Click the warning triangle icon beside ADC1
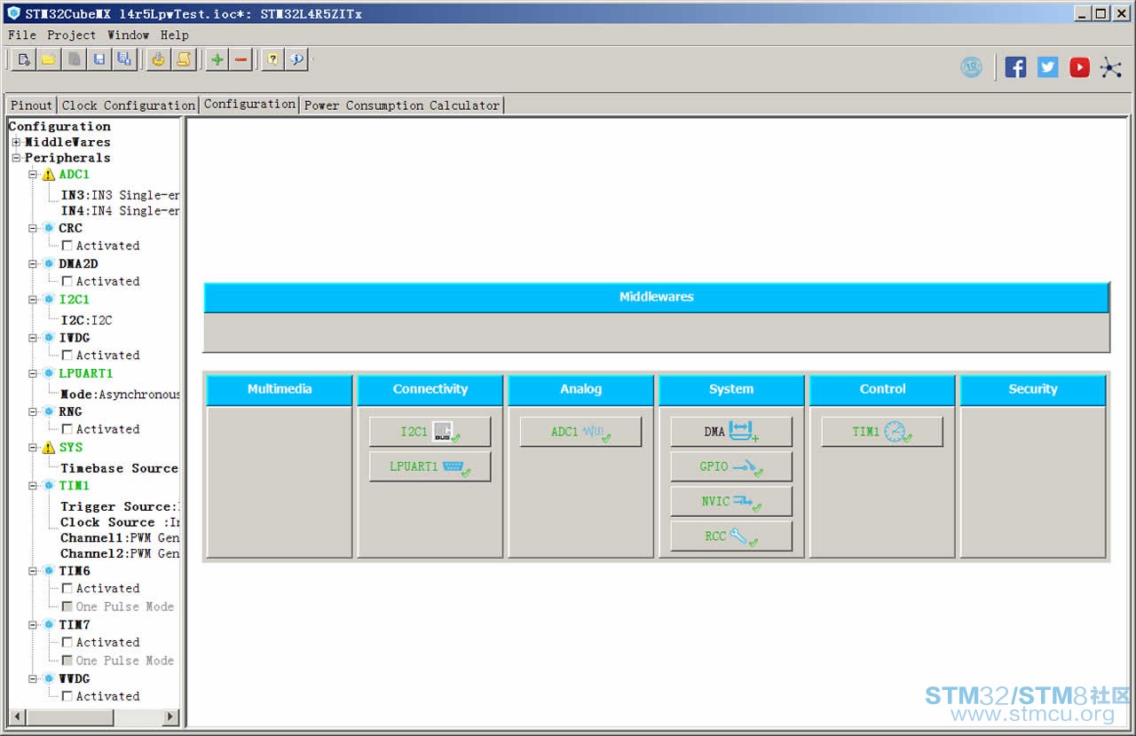 49,175
